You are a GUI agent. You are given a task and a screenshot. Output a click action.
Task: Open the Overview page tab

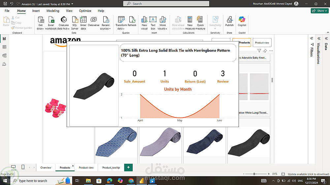click(46, 168)
